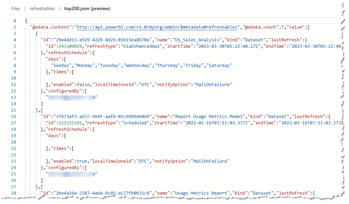Click "Saturday" in the days array
Screen dimensions: 349x204
coord(219,66)
